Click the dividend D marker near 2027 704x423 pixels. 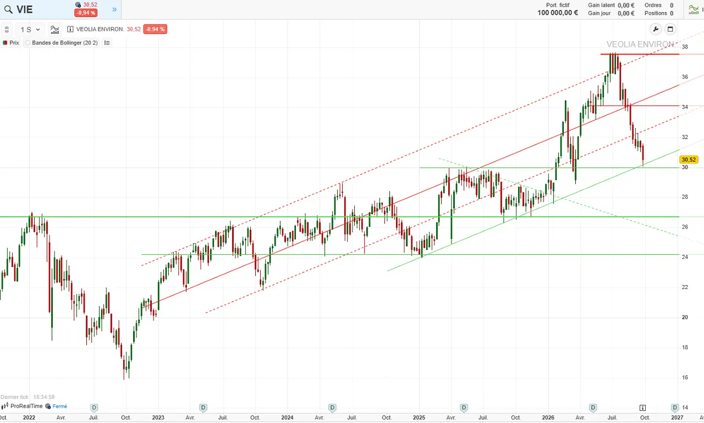pyautogui.click(x=675, y=408)
